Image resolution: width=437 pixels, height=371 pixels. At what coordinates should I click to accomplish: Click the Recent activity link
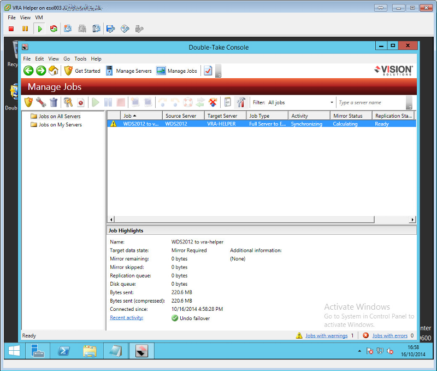pos(127,317)
